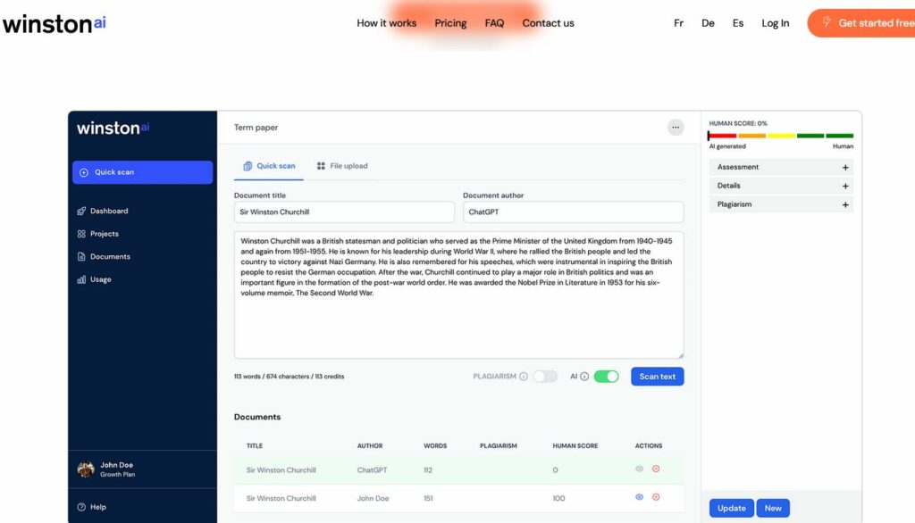Click the words value 112
This screenshot has width=915, height=523.
click(x=428, y=470)
